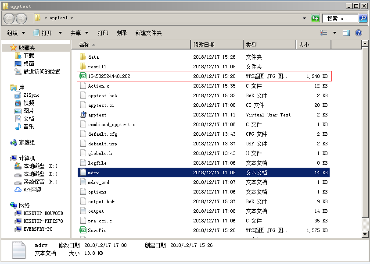Sort by the Type (类型) column header
Image resolution: width=370 pixels, height=264 pixels.
pos(269,45)
